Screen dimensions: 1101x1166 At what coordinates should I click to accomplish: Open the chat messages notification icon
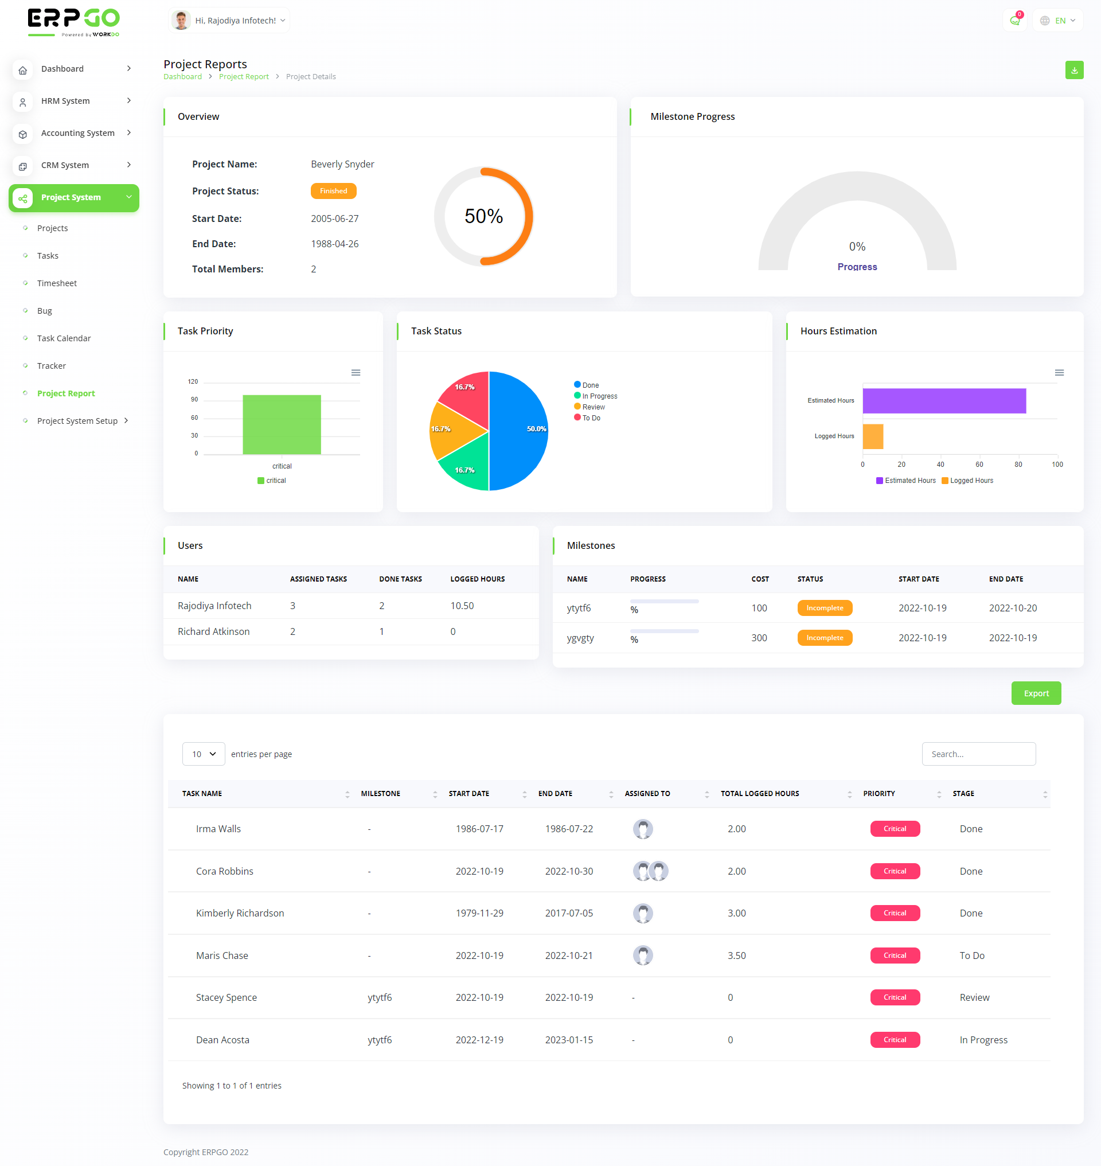[x=1015, y=21]
